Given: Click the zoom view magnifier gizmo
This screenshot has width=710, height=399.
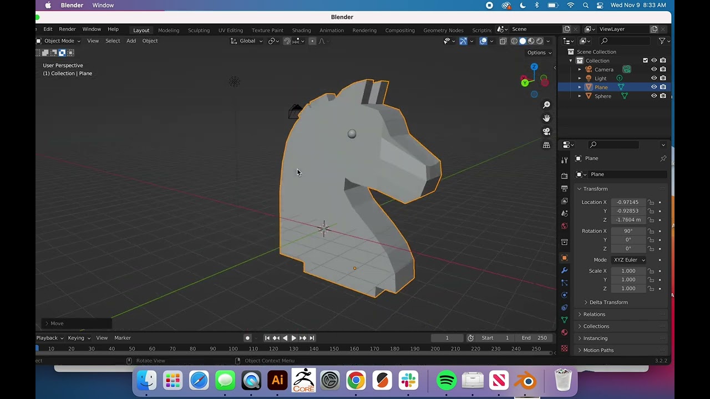Looking at the screenshot, I should 546,105.
